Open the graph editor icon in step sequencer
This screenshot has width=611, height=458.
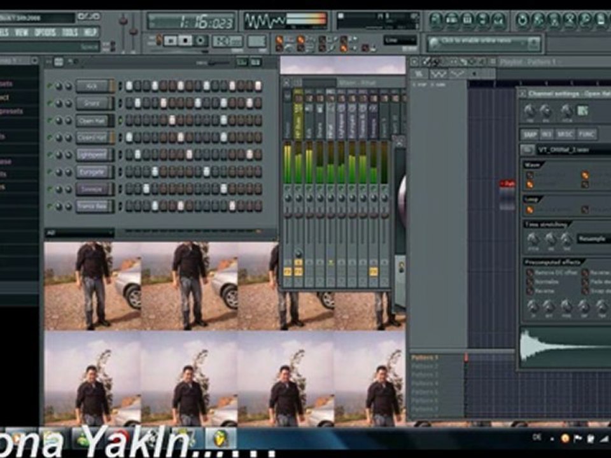242,62
